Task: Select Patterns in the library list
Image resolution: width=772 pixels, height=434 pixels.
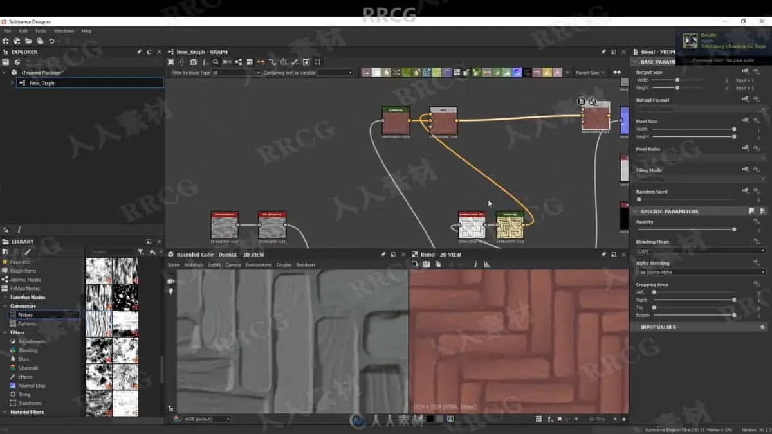Action: pyautogui.click(x=26, y=323)
